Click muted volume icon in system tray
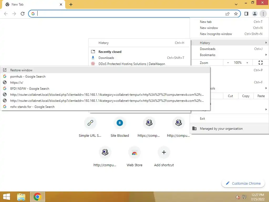269x202 pixels. (238, 197)
